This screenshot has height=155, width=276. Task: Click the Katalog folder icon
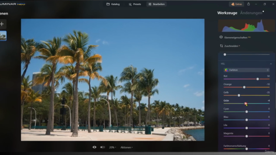coord(108,4)
